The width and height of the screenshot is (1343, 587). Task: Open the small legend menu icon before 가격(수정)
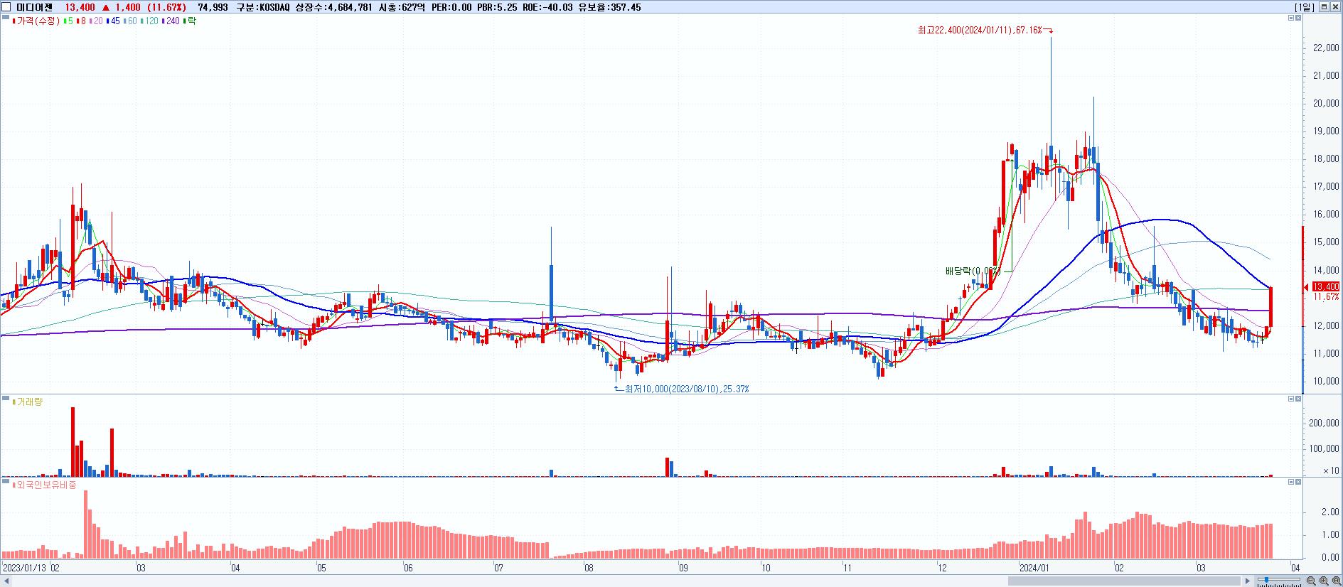coord(5,18)
